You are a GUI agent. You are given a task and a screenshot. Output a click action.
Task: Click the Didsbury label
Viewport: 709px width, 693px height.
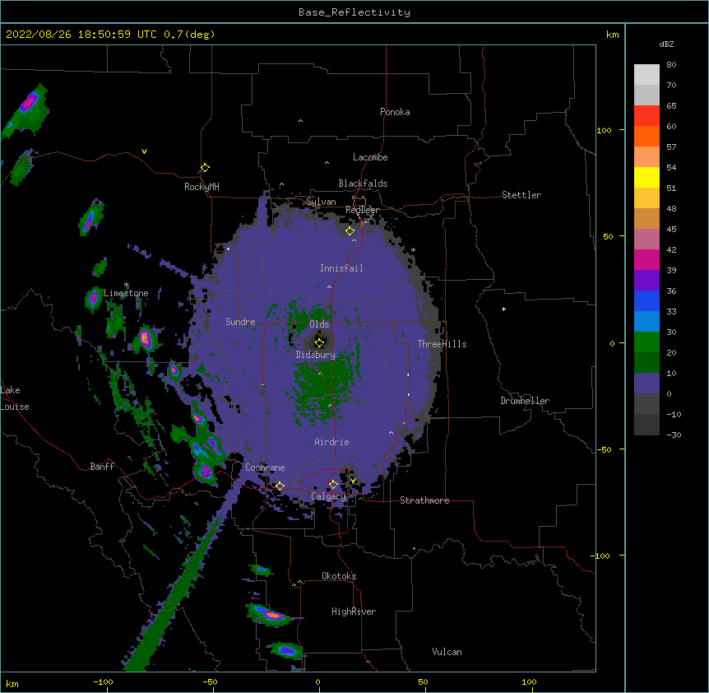[315, 355]
